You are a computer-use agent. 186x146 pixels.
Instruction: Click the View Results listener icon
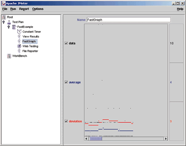pos(19,37)
